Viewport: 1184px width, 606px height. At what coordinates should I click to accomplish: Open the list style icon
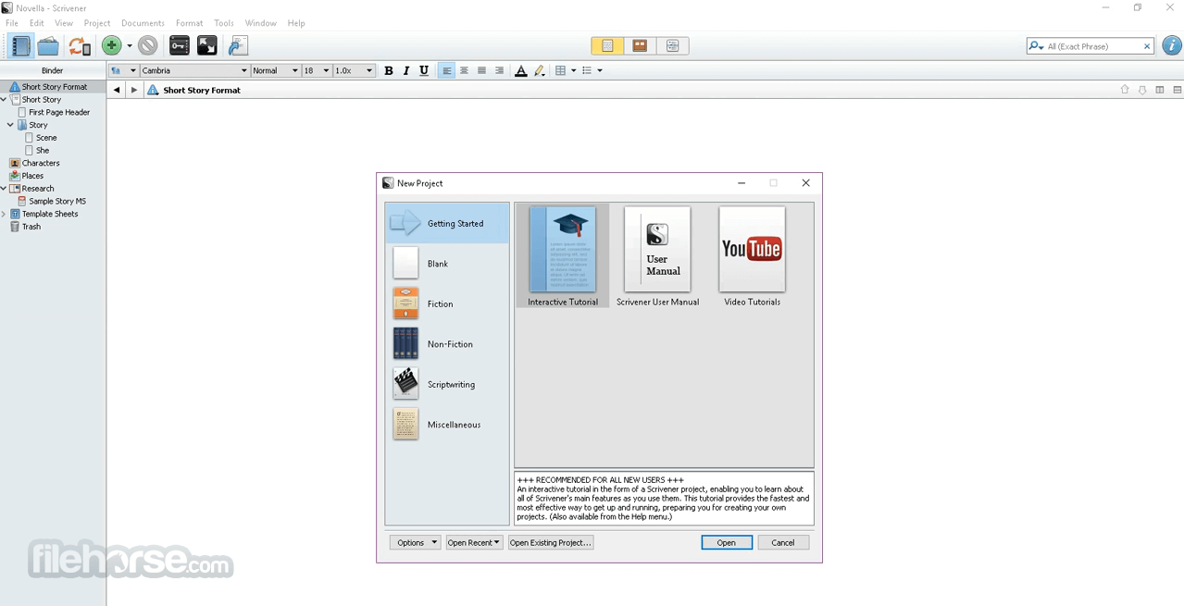[x=587, y=70]
